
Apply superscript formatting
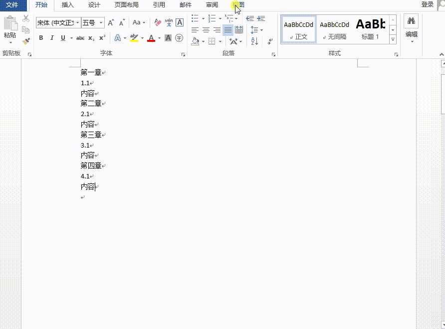(x=102, y=38)
